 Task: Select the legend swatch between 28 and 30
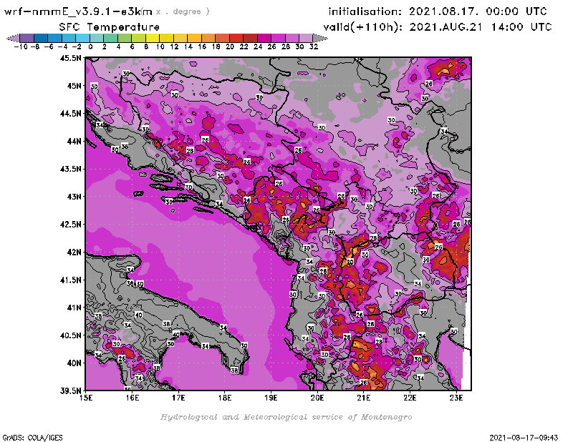coord(292,38)
